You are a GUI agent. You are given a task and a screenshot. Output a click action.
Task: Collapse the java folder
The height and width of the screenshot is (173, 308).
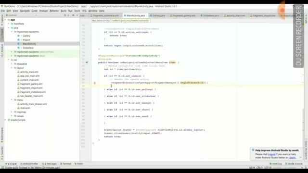(x=9, y=28)
